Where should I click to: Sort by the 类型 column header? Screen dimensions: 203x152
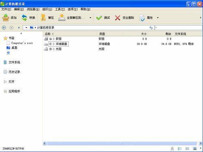coord(110,34)
